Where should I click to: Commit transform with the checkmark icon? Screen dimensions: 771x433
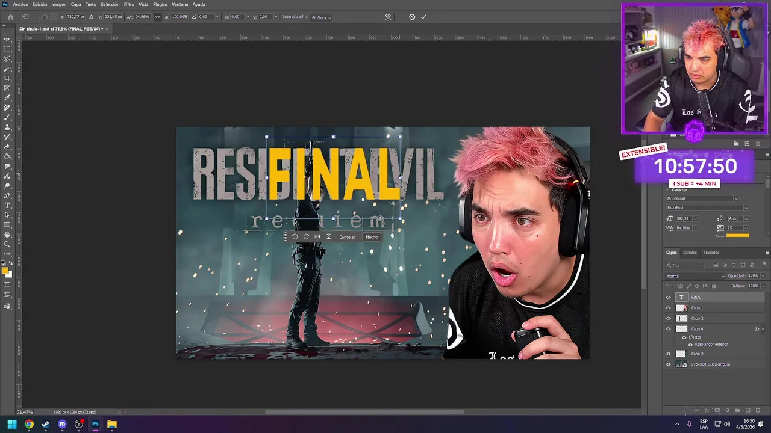[x=423, y=17]
